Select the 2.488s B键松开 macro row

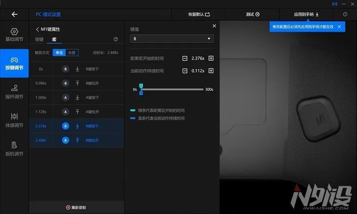(x=76, y=140)
